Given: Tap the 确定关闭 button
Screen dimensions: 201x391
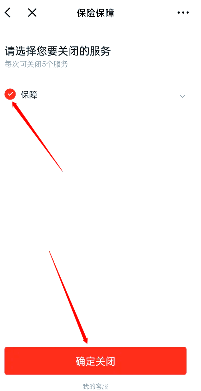Looking at the screenshot, I should click(96, 361).
